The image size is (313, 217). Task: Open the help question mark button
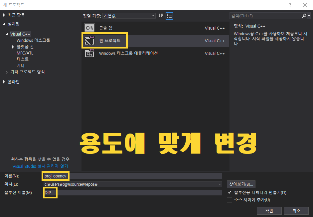coord(290,5)
